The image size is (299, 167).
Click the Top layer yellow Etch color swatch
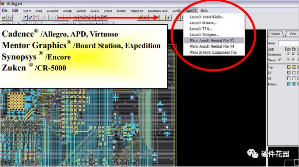click(289, 67)
